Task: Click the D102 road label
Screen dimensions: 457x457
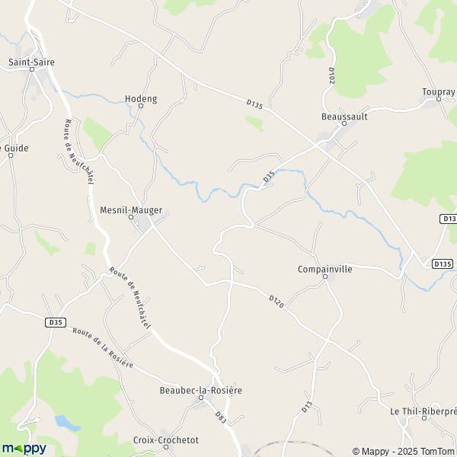Action: (331, 75)
